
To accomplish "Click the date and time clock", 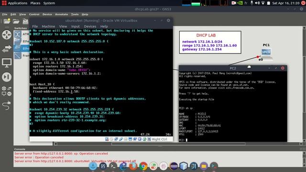I will click(x=286, y=3).
